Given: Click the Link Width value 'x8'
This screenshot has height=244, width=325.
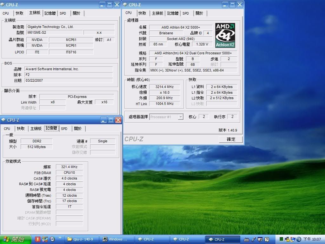Looking at the screenshot, I should pyautogui.click(x=53, y=102).
